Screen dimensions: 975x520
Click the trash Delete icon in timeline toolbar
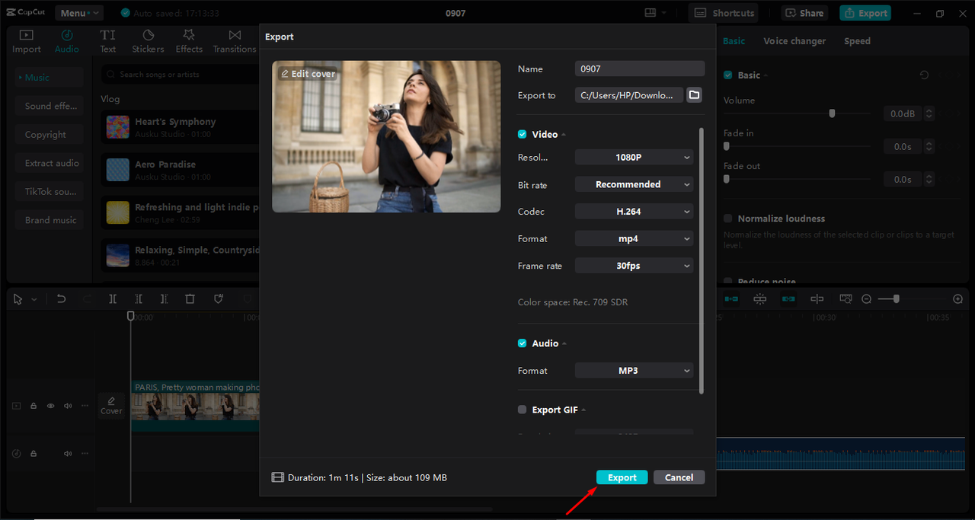coord(190,299)
